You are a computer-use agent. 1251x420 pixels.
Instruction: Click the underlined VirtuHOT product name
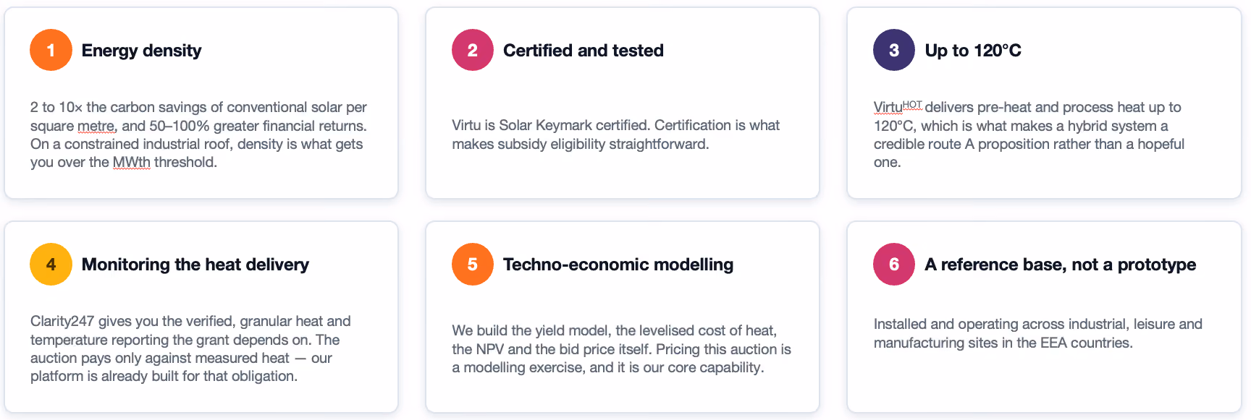click(x=898, y=107)
